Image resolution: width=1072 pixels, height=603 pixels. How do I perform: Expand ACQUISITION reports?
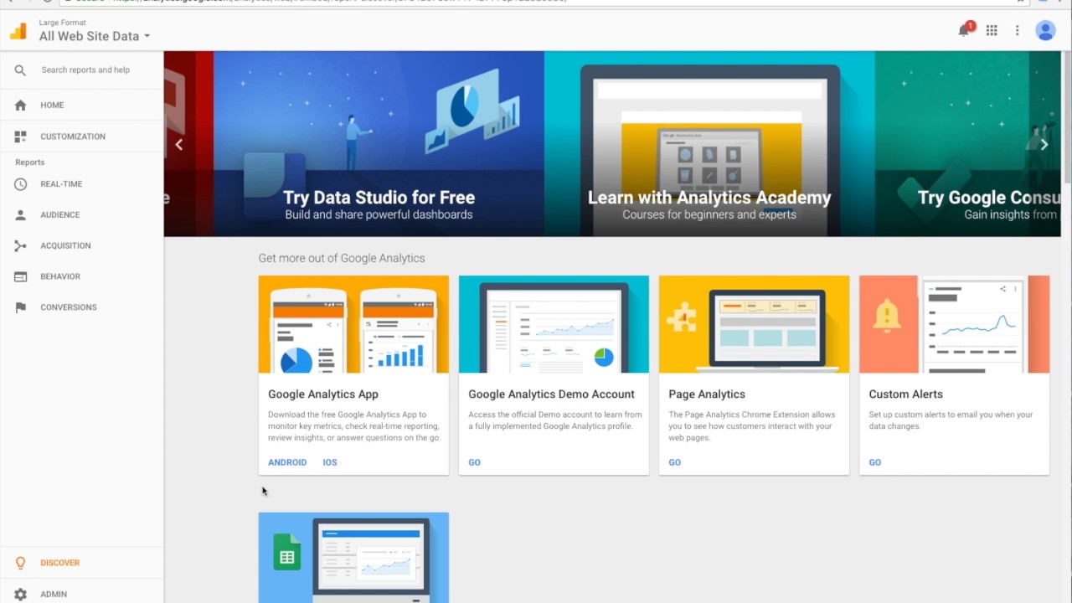click(65, 245)
